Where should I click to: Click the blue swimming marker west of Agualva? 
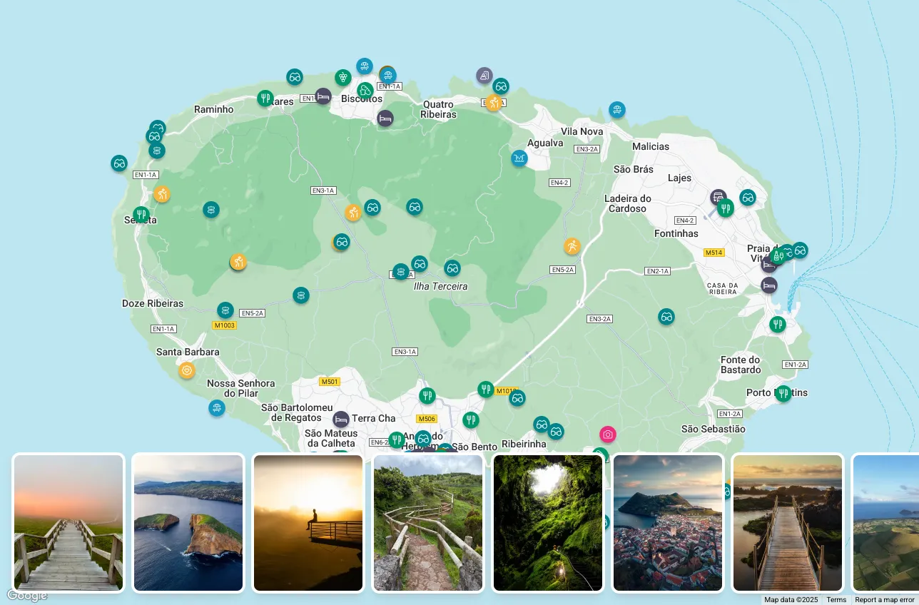(519, 158)
